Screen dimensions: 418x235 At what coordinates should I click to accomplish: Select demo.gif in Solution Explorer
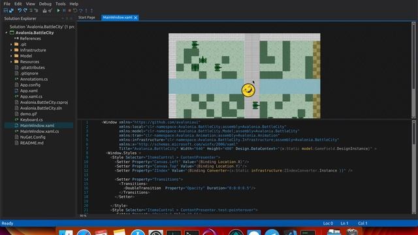coord(29,114)
